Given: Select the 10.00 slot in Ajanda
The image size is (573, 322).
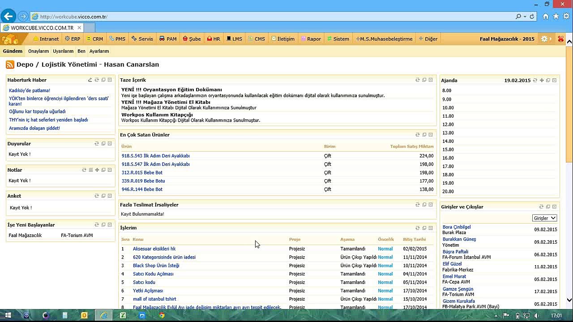Looking at the screenshot, I should click(500, 108).
